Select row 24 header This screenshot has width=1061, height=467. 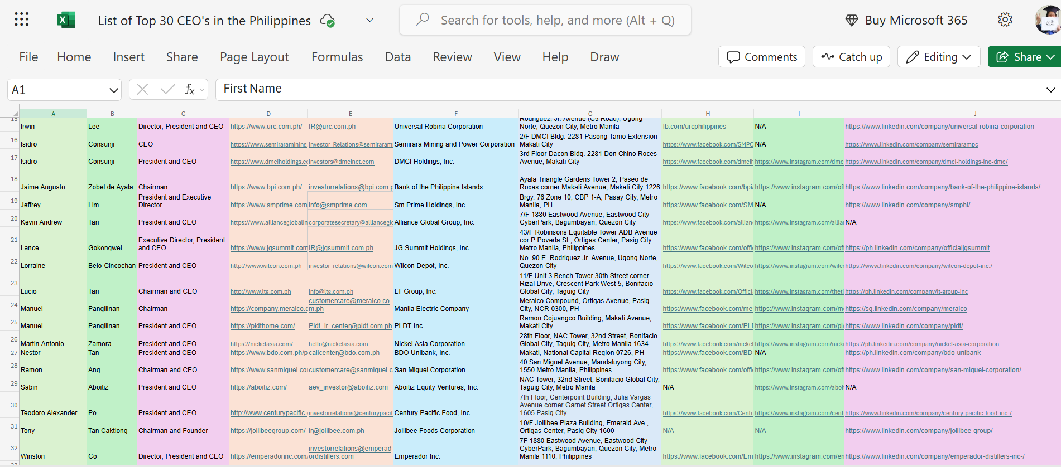tap(9, 305)
